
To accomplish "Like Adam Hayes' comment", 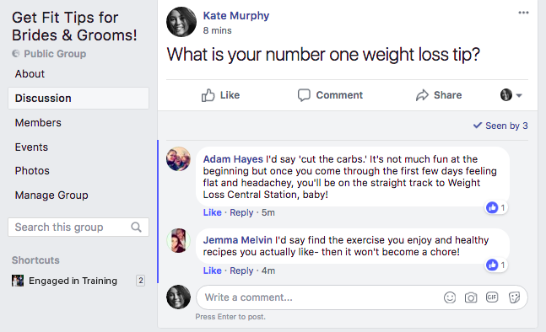I will [212, 212].
